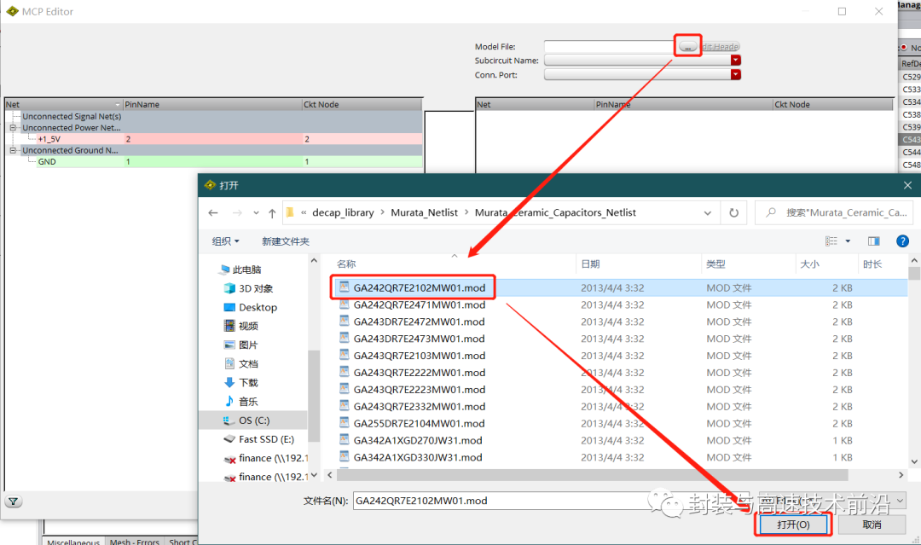
Task: Select 此电脑 in navigation pane
Action: click(x=246, y=270)
